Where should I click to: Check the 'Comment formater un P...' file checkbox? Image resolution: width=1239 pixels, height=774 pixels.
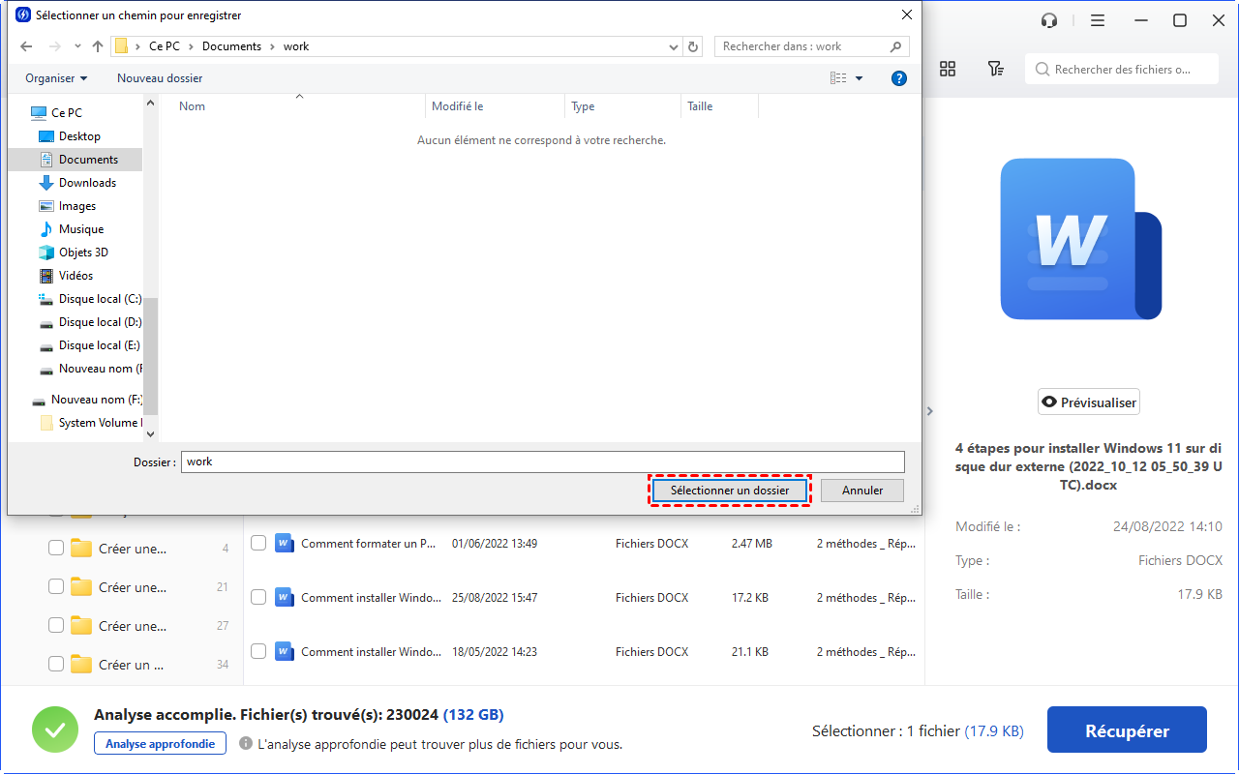[x=258, y=544]
